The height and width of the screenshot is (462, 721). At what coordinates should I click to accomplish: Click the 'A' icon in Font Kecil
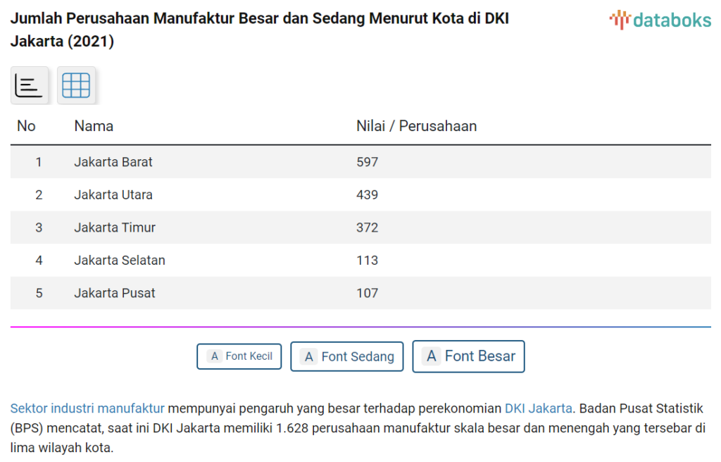click(x=214, y=356)
